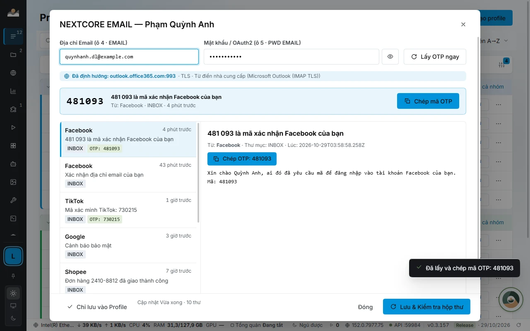Screen dimensions: 530x331
Task: Open the folder icon in the left sidebar
Action: tap(13, 55)
